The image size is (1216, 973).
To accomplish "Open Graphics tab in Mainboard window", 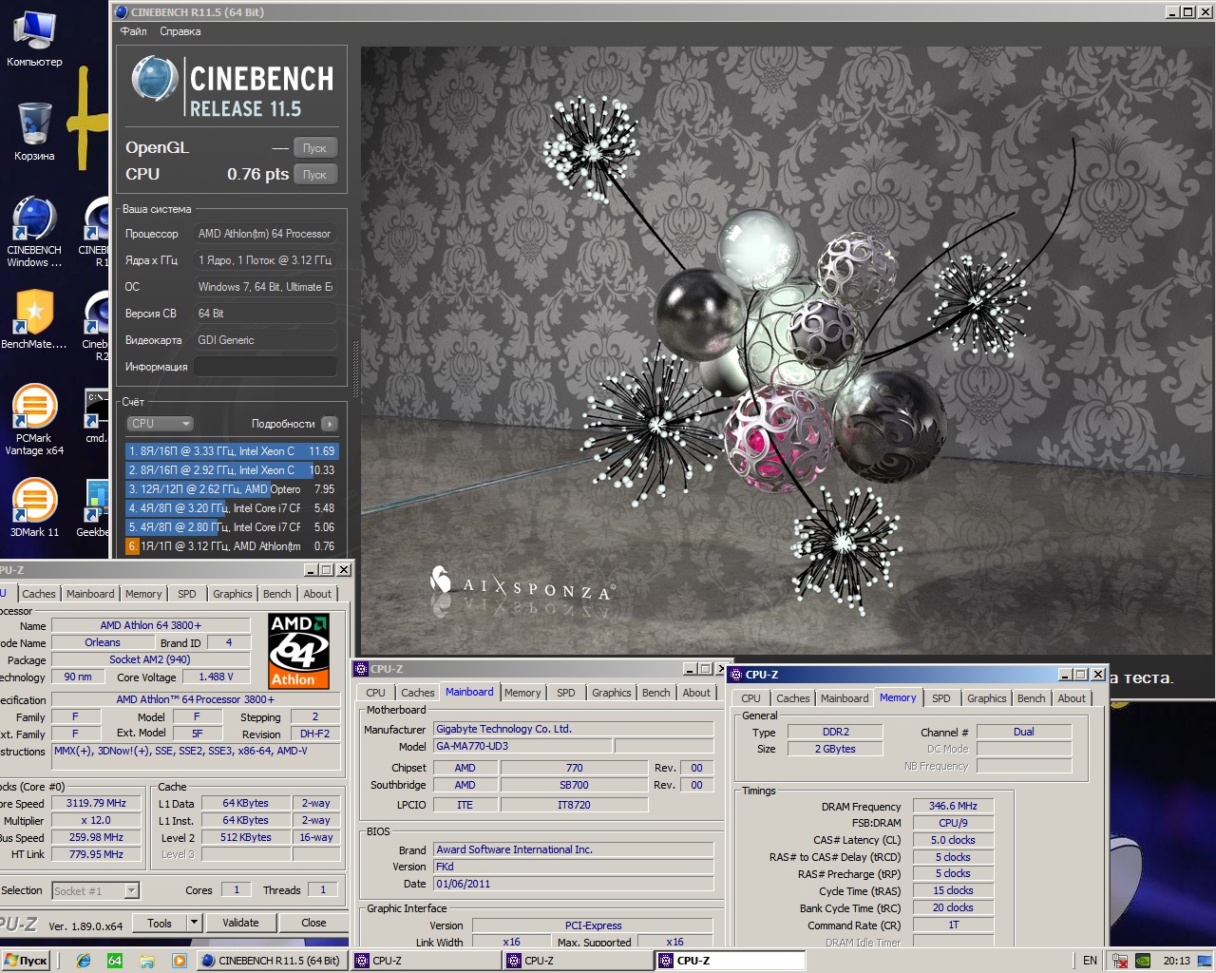I will pos(612,693).
